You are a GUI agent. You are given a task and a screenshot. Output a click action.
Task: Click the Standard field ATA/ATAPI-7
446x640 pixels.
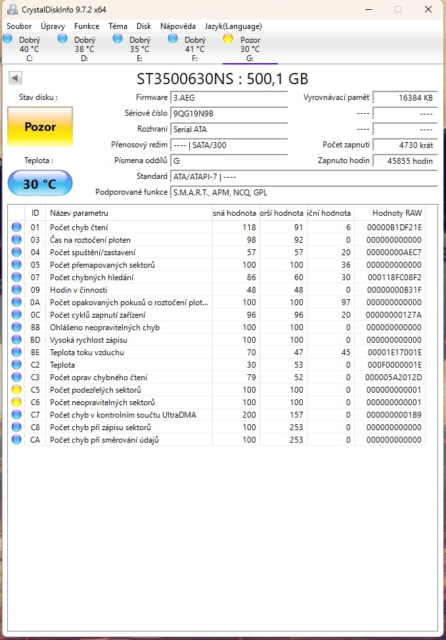(x=303, y=177)
